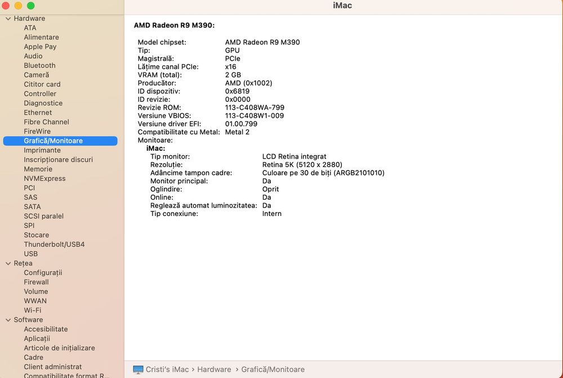Click the VRAM value 2 GB
Viewport: 563px width, 378px height.
point(233,75)
